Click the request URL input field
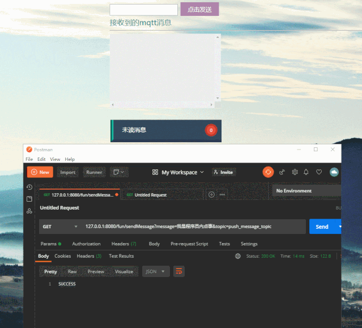Viewport: 362px width, 328px height. pos(194,227)
